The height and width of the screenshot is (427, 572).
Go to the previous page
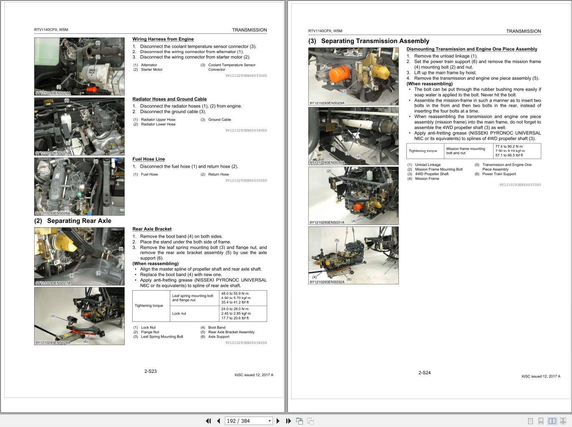click(218, 421)
